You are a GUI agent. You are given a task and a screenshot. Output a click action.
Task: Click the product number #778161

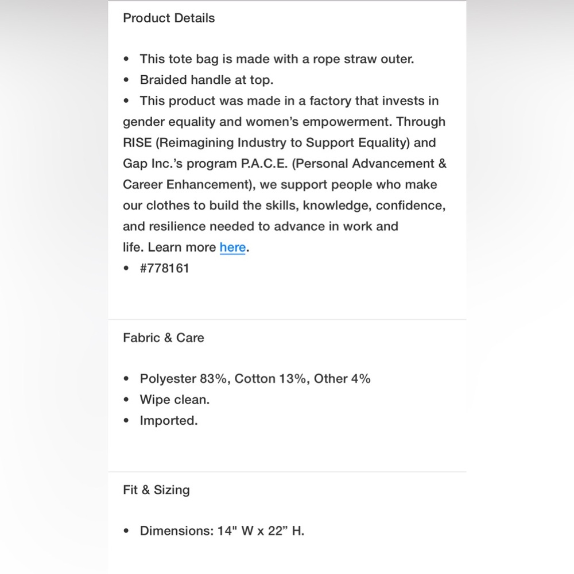[x=164, y=268]
